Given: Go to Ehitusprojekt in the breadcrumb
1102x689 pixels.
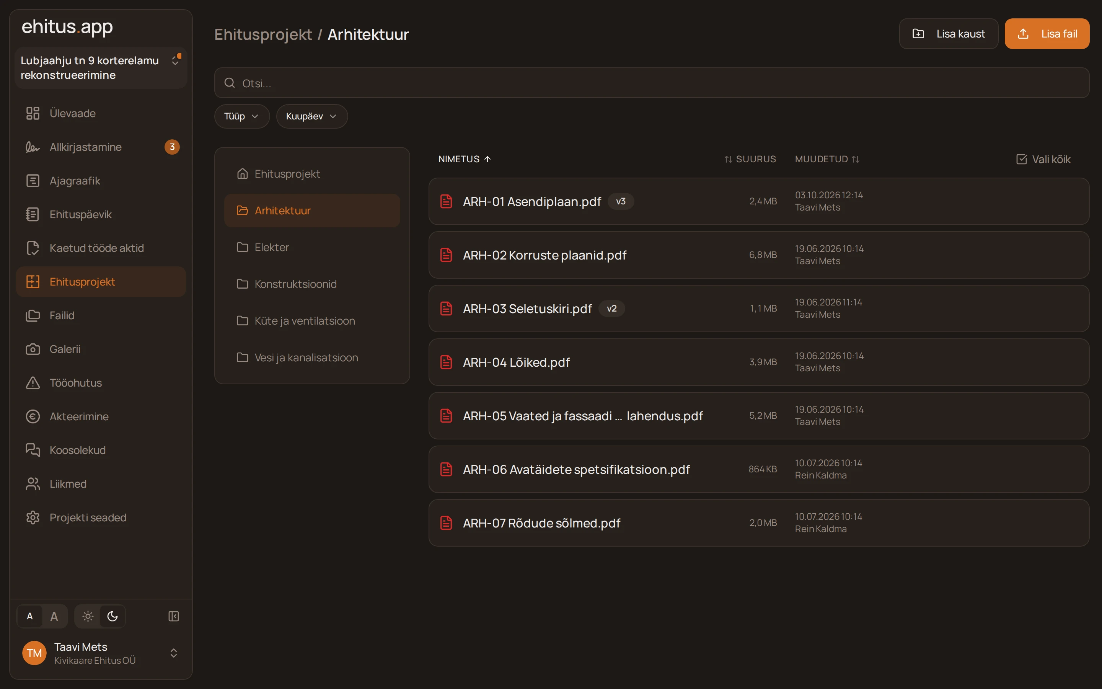Looking at the screenshot, I should [263, 34].
